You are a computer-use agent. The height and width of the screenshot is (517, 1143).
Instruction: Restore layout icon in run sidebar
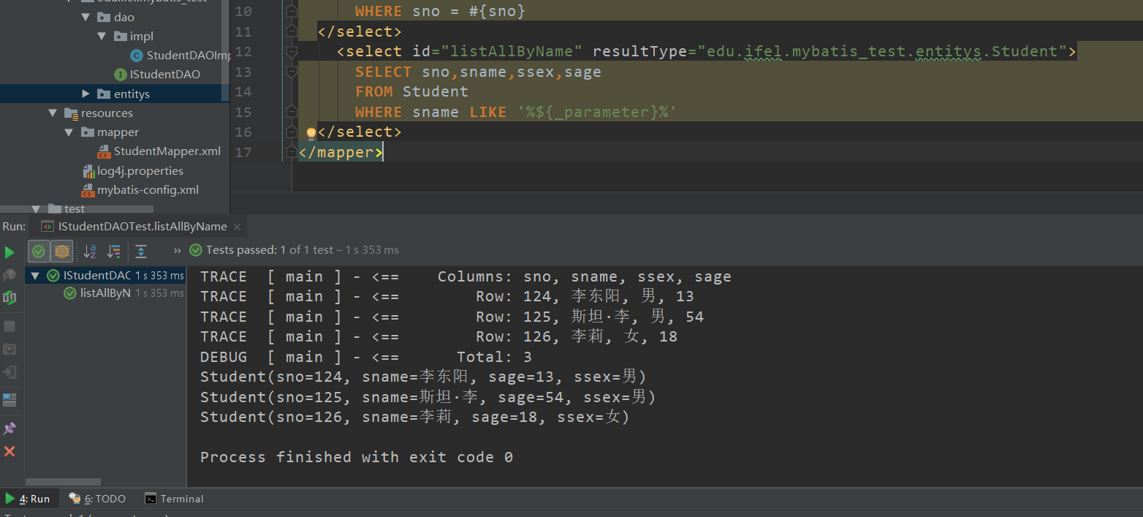pyautogui.click(x=10, y=400)
